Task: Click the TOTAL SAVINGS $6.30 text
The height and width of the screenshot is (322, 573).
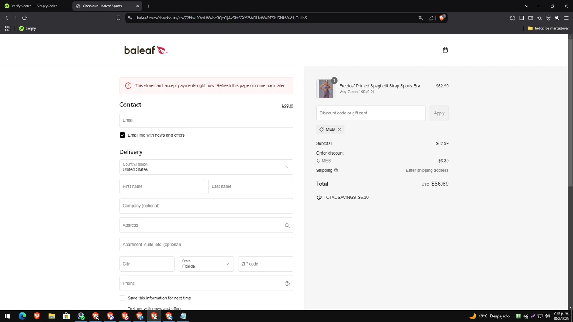Action: [x=346, y=197]
